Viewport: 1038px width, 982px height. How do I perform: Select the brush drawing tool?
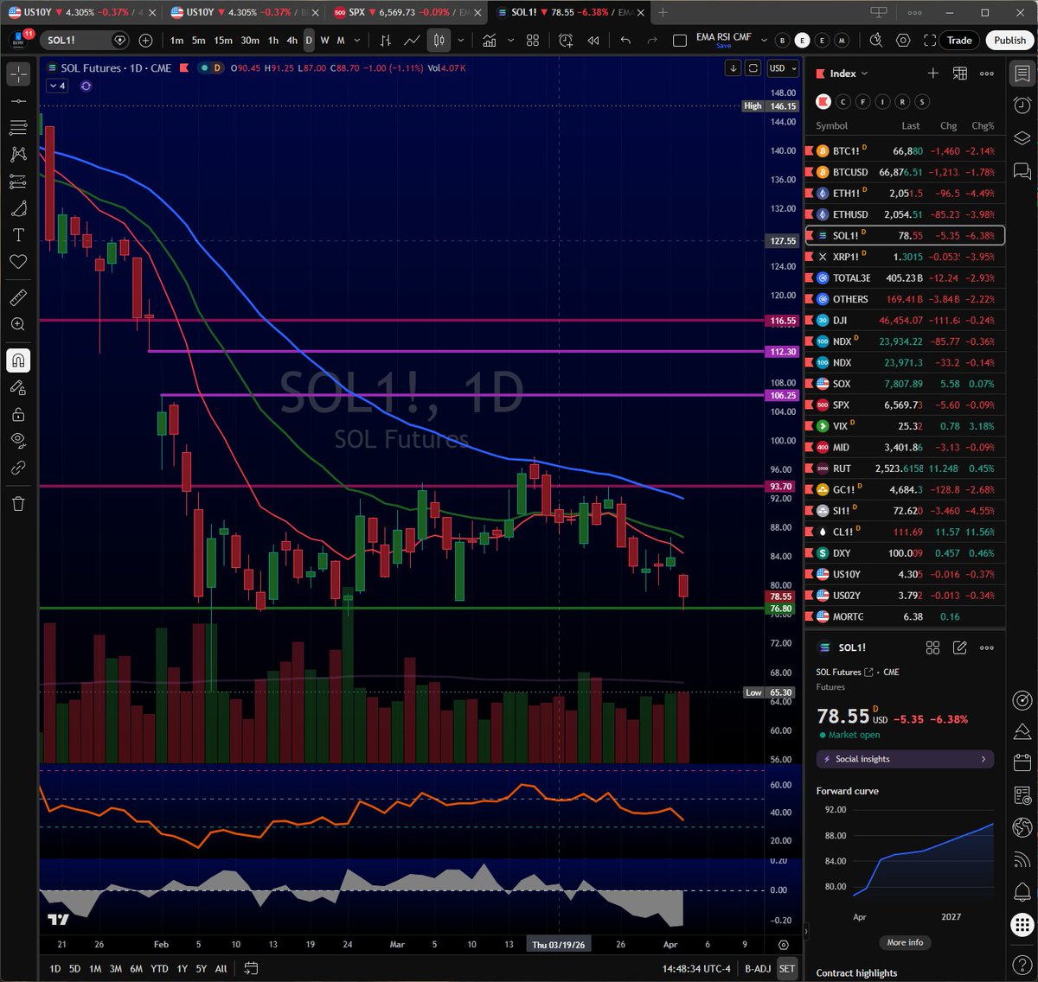[x=18, y=208]
